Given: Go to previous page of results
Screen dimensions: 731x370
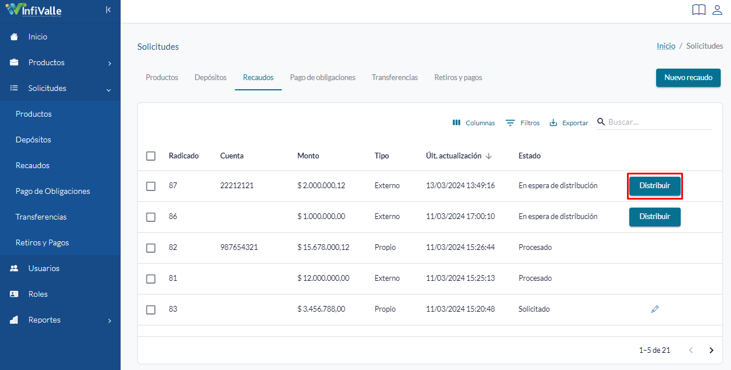Looking at the screenshot, I should 691,350.
